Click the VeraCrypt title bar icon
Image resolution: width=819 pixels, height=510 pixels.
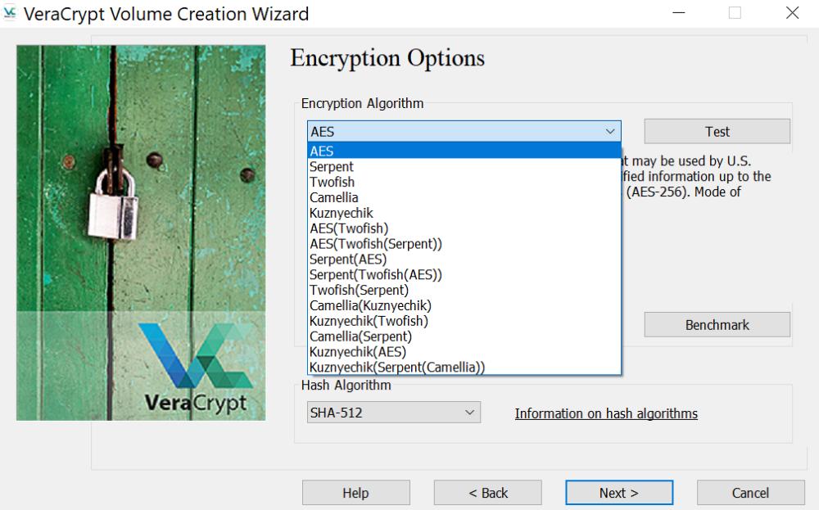(x=10, y=13)
